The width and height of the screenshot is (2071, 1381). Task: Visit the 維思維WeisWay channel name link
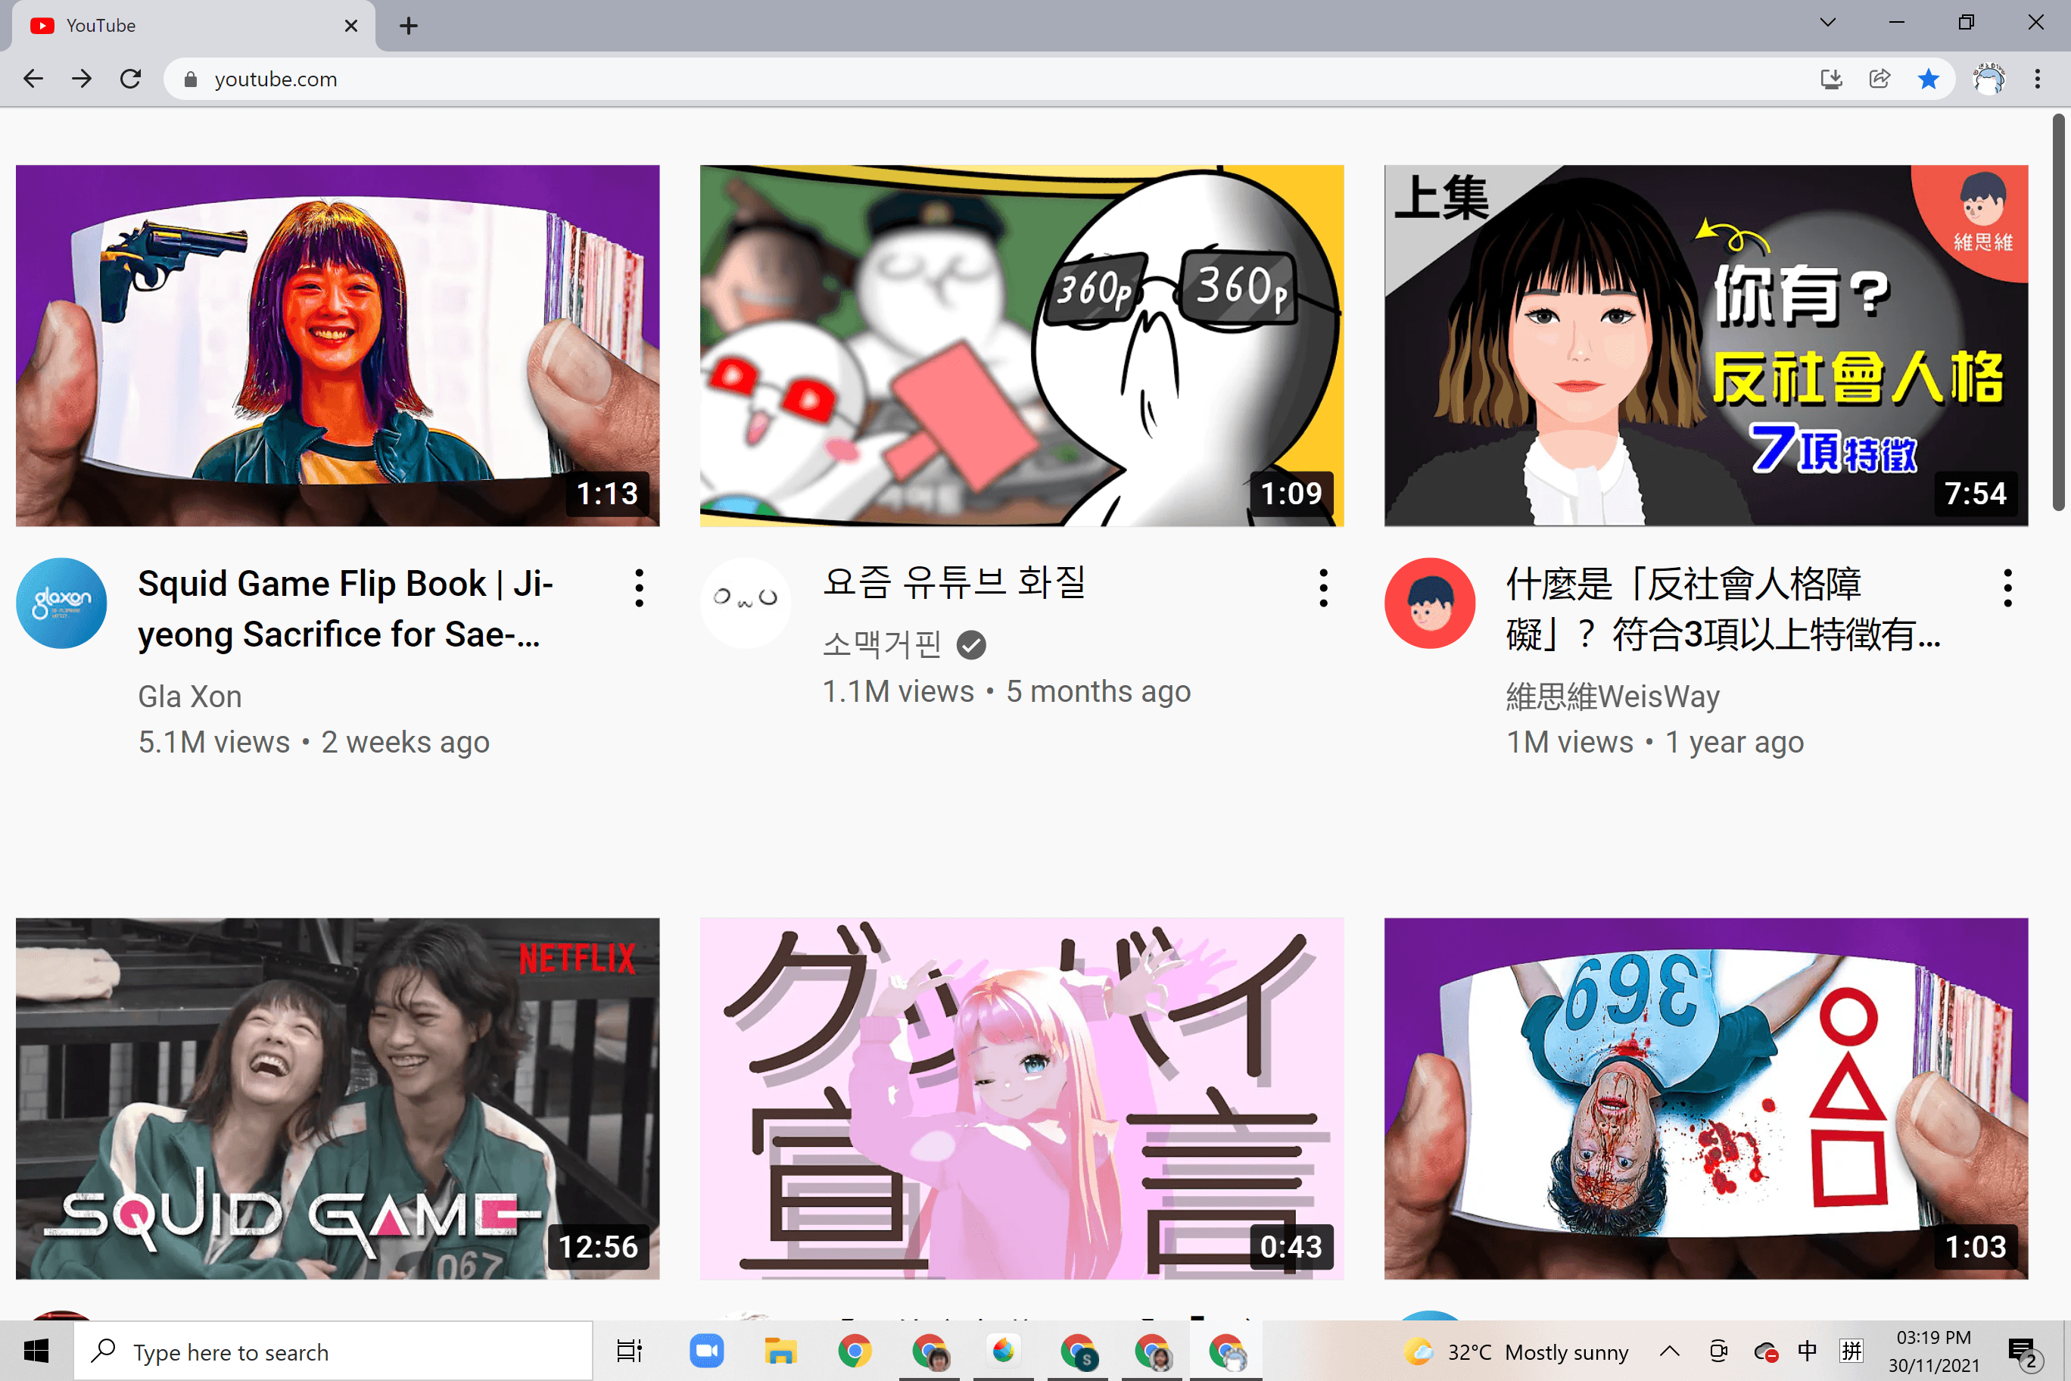[1612, 697]
